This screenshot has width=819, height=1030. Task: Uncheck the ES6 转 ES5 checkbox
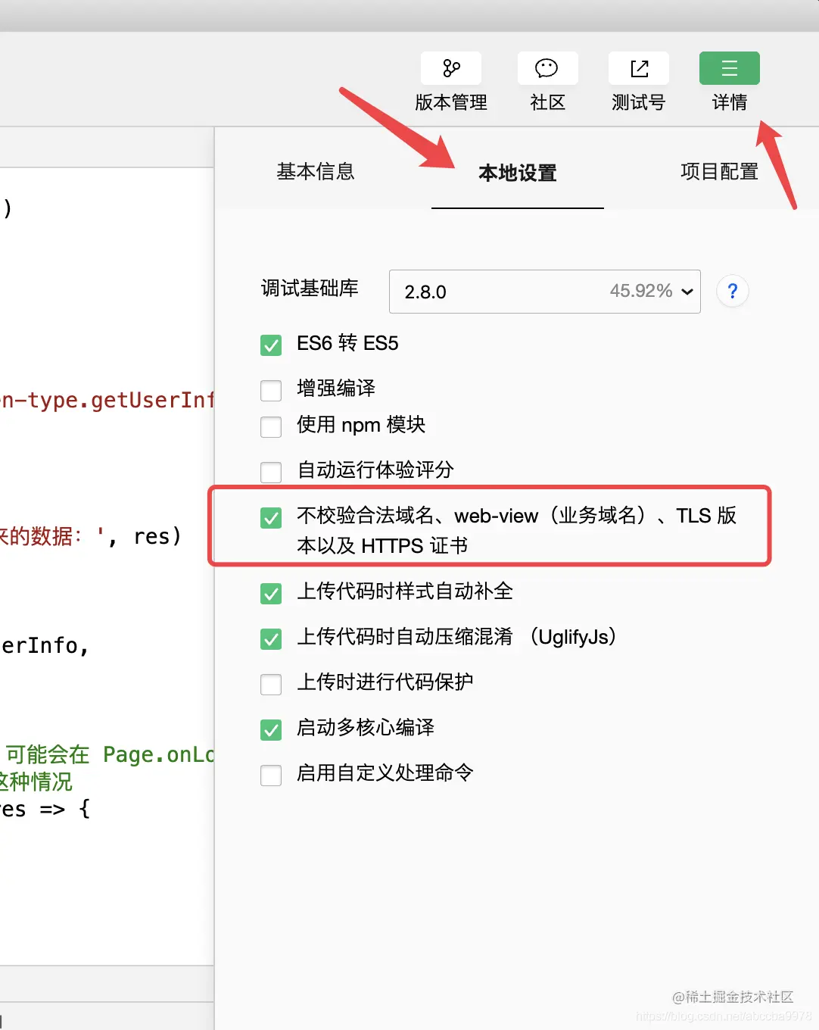(271, 345)
